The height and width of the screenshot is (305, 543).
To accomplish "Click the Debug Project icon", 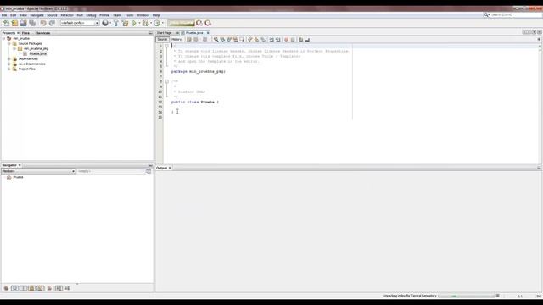I will 145,23.
